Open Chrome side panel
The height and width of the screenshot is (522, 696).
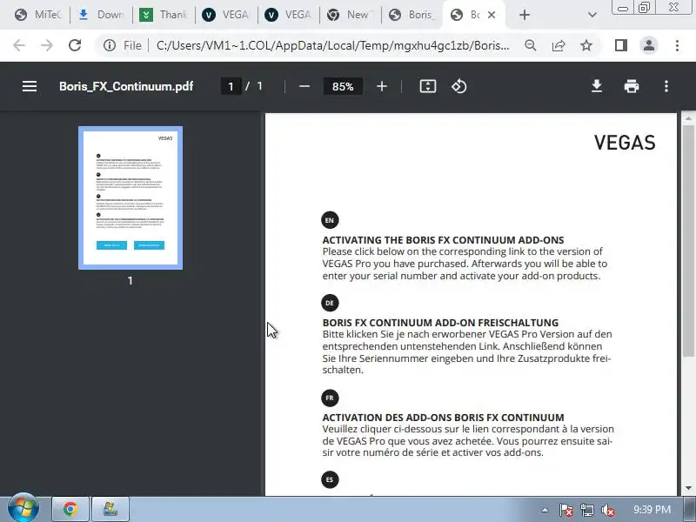point(621,45)
